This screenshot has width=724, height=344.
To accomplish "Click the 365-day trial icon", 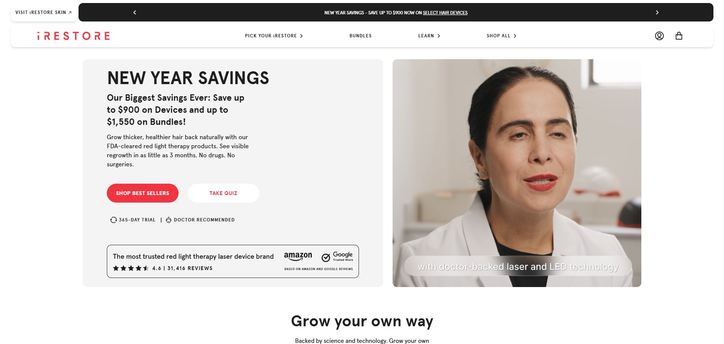I will [113, 220].
